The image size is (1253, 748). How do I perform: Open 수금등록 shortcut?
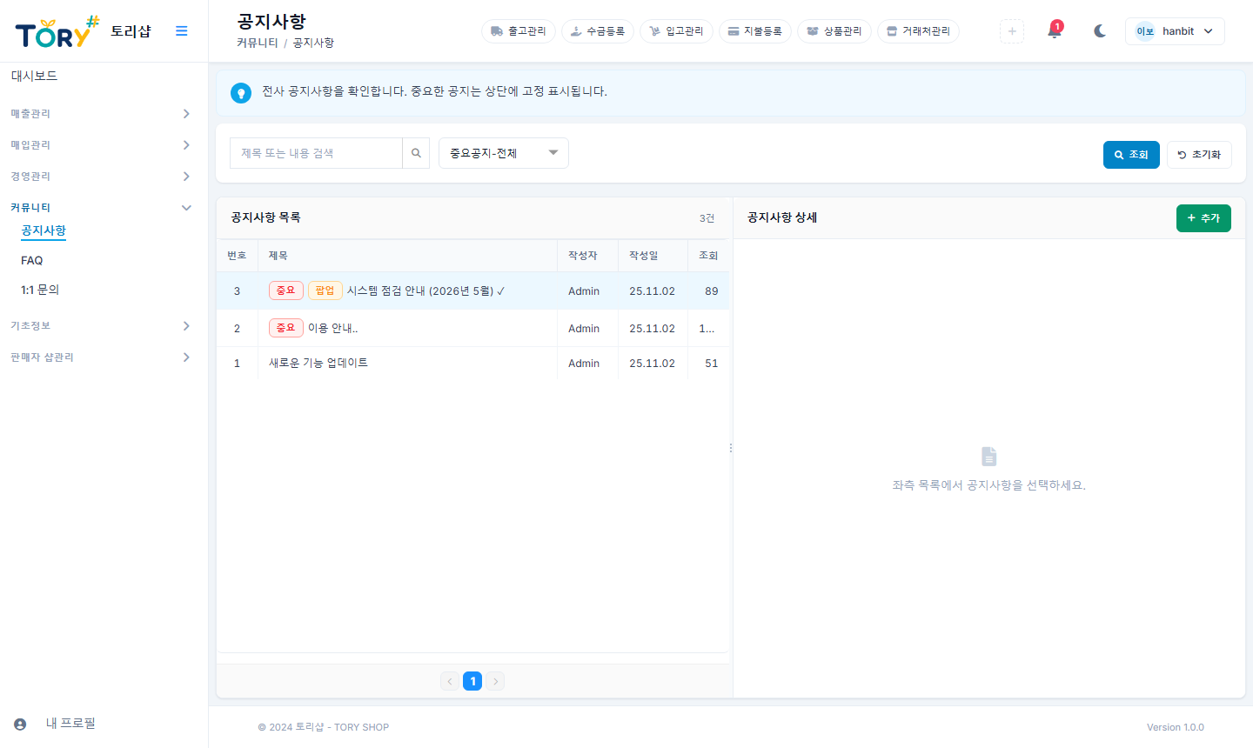coord(598,31)
